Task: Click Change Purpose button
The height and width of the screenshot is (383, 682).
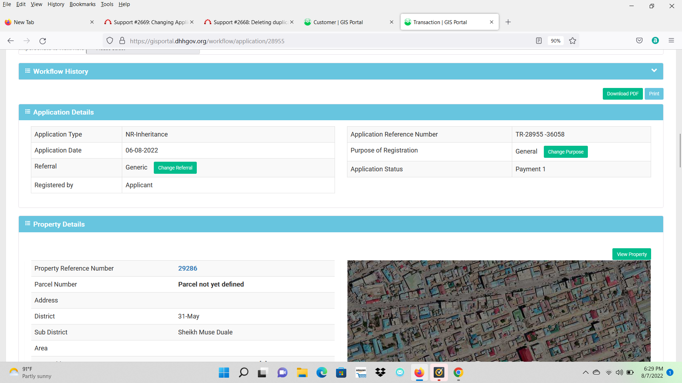Action: click(565, 152)
